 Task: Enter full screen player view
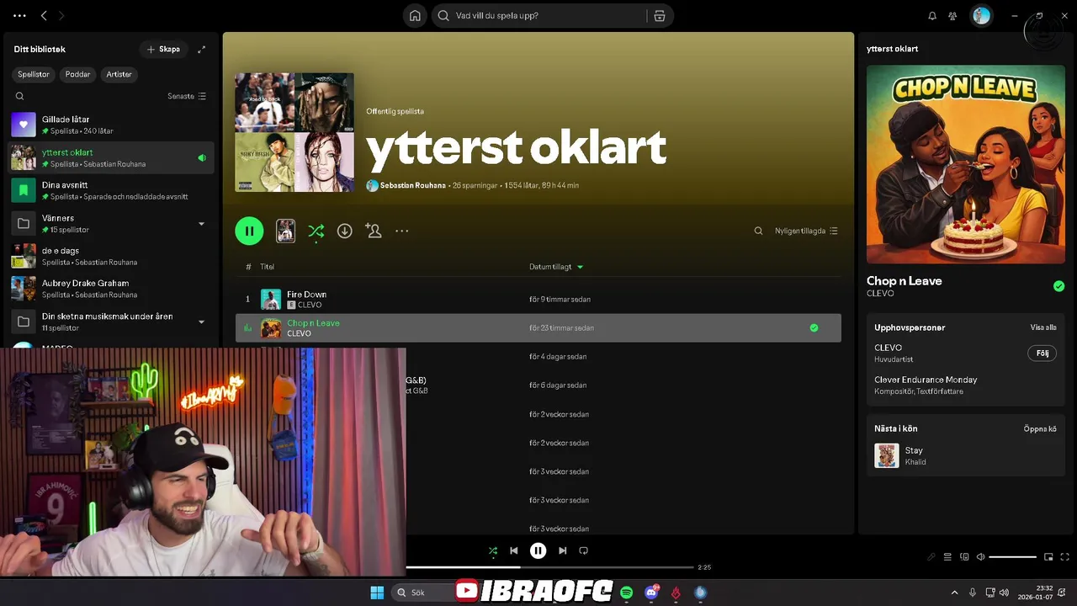pyautogui.click(x=1064, y=556)
